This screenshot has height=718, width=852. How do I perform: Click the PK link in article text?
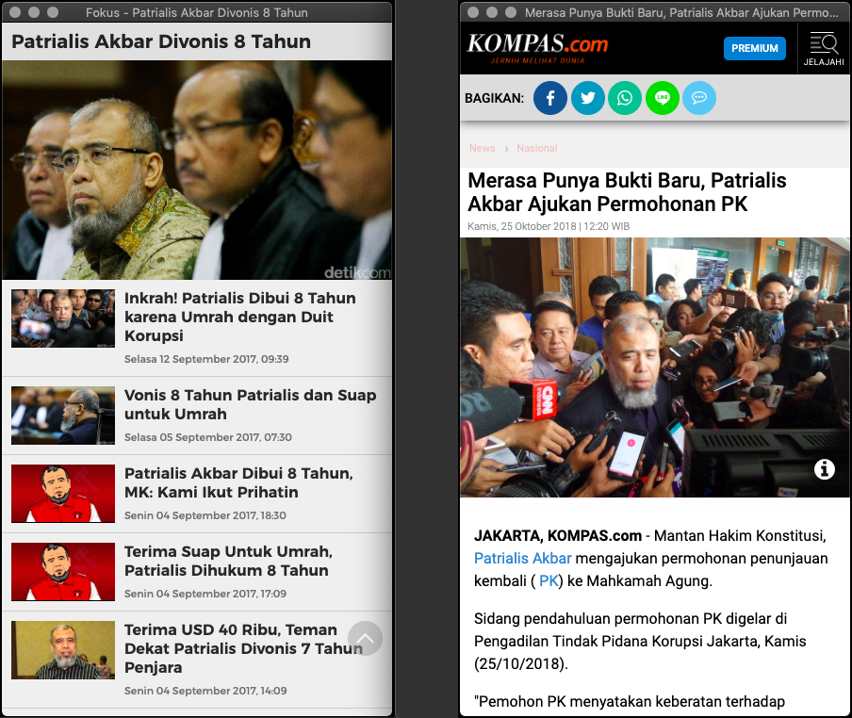tap(549, 580)
